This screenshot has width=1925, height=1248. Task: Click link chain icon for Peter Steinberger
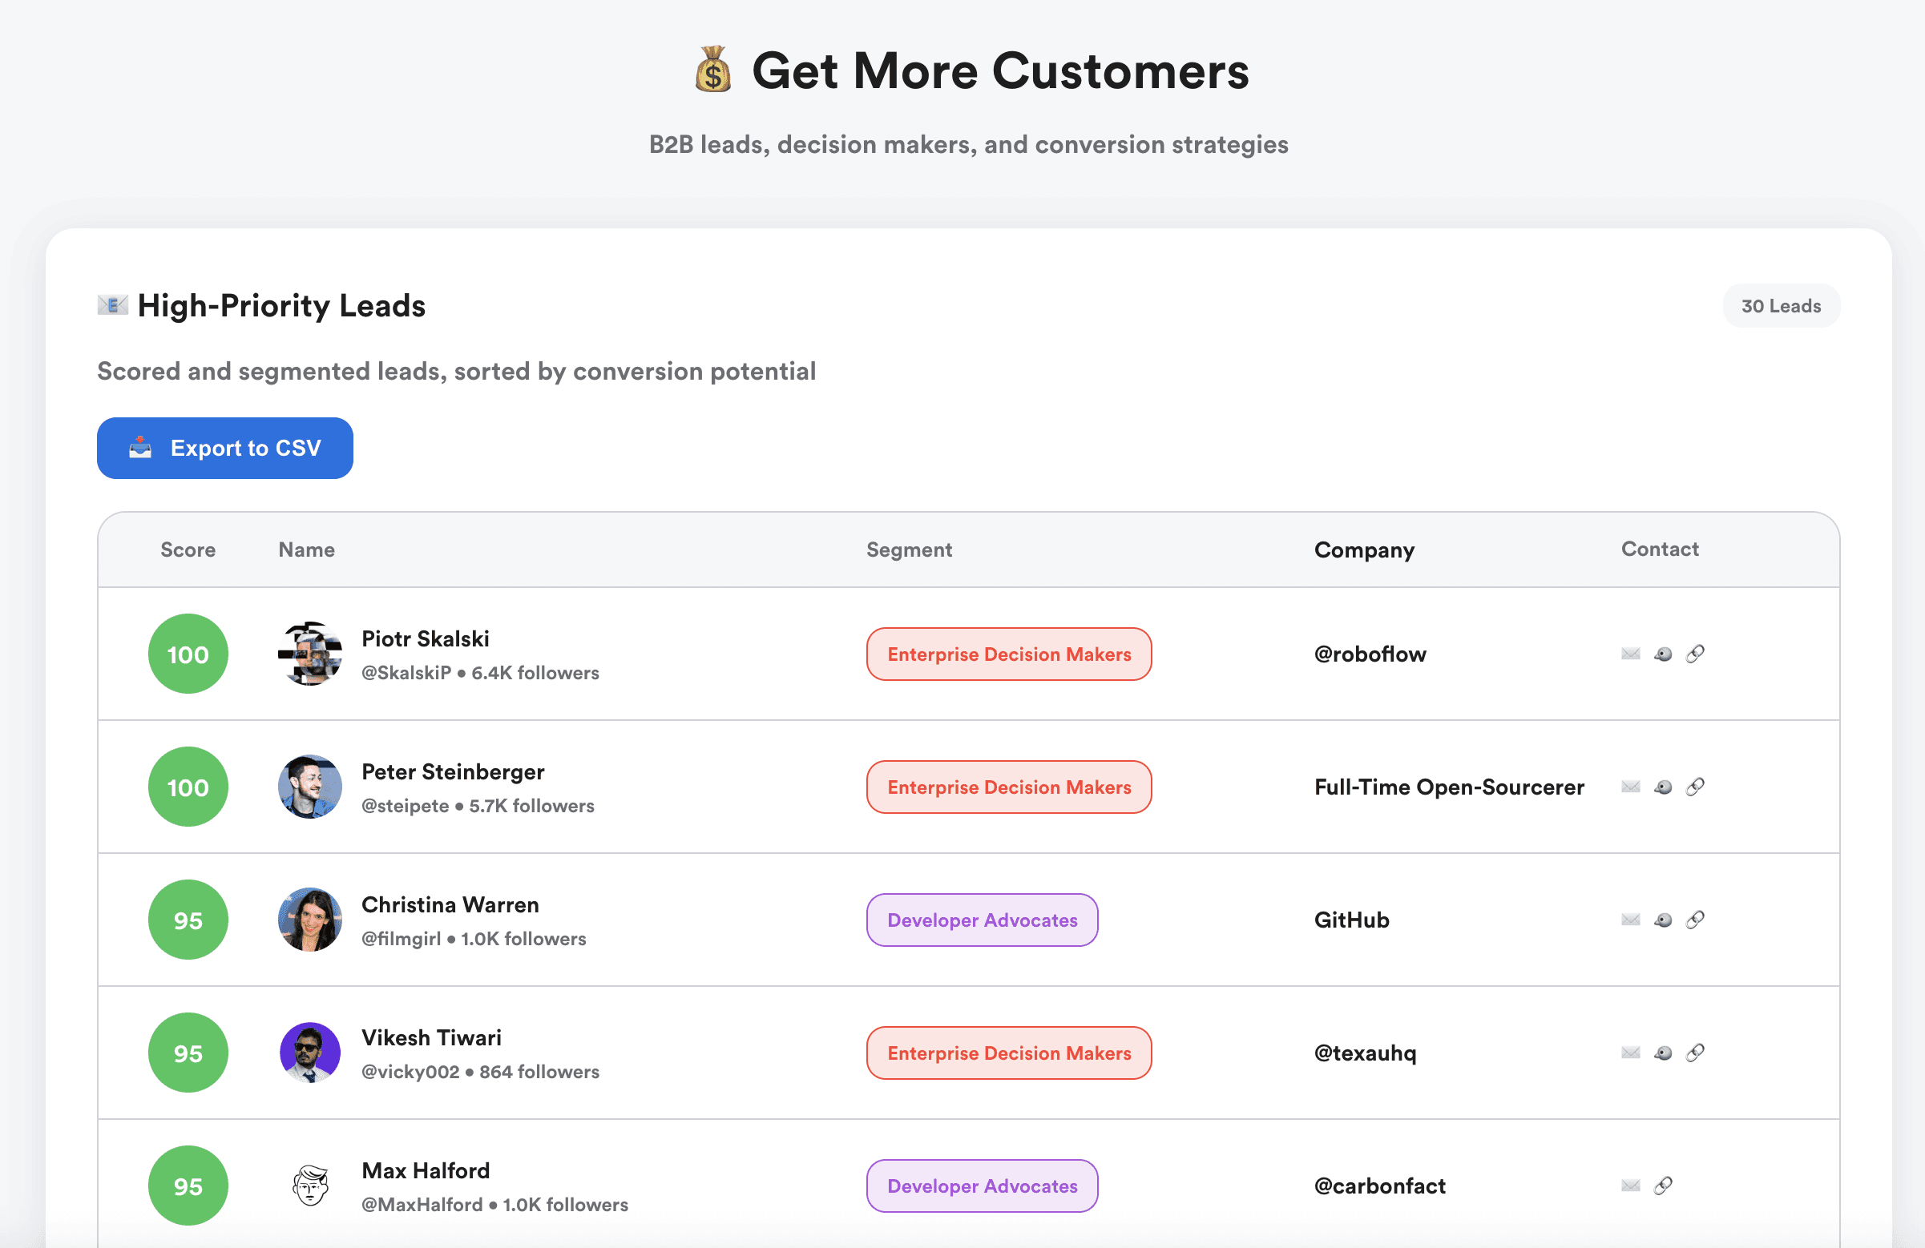tap(1695, 787)
